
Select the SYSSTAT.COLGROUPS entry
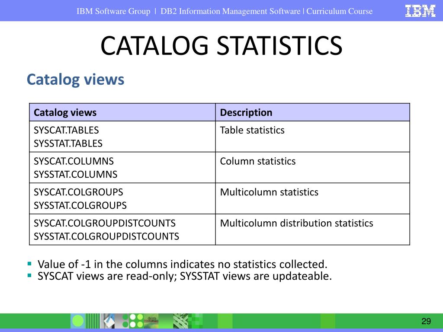click(80, 205)
